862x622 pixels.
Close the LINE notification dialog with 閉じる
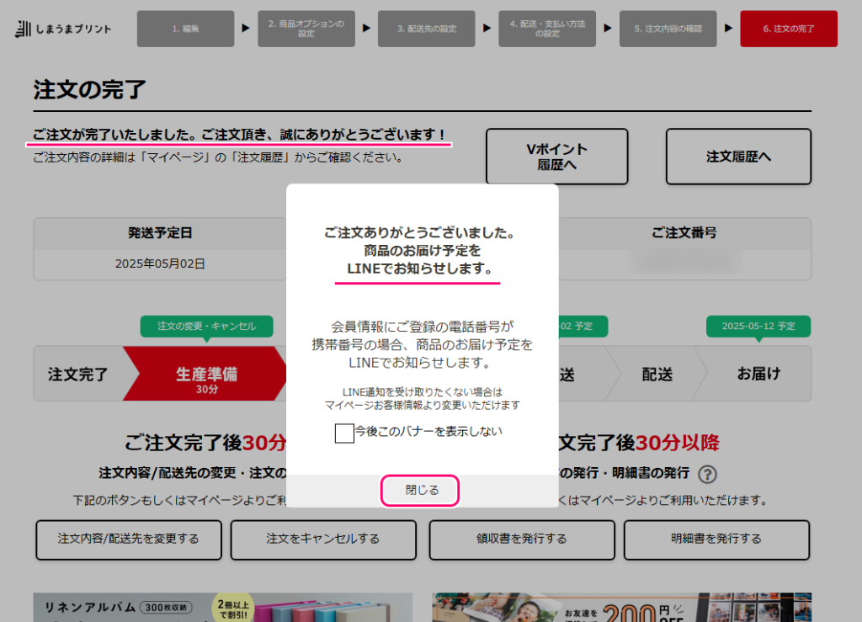(x=421, y=490)
